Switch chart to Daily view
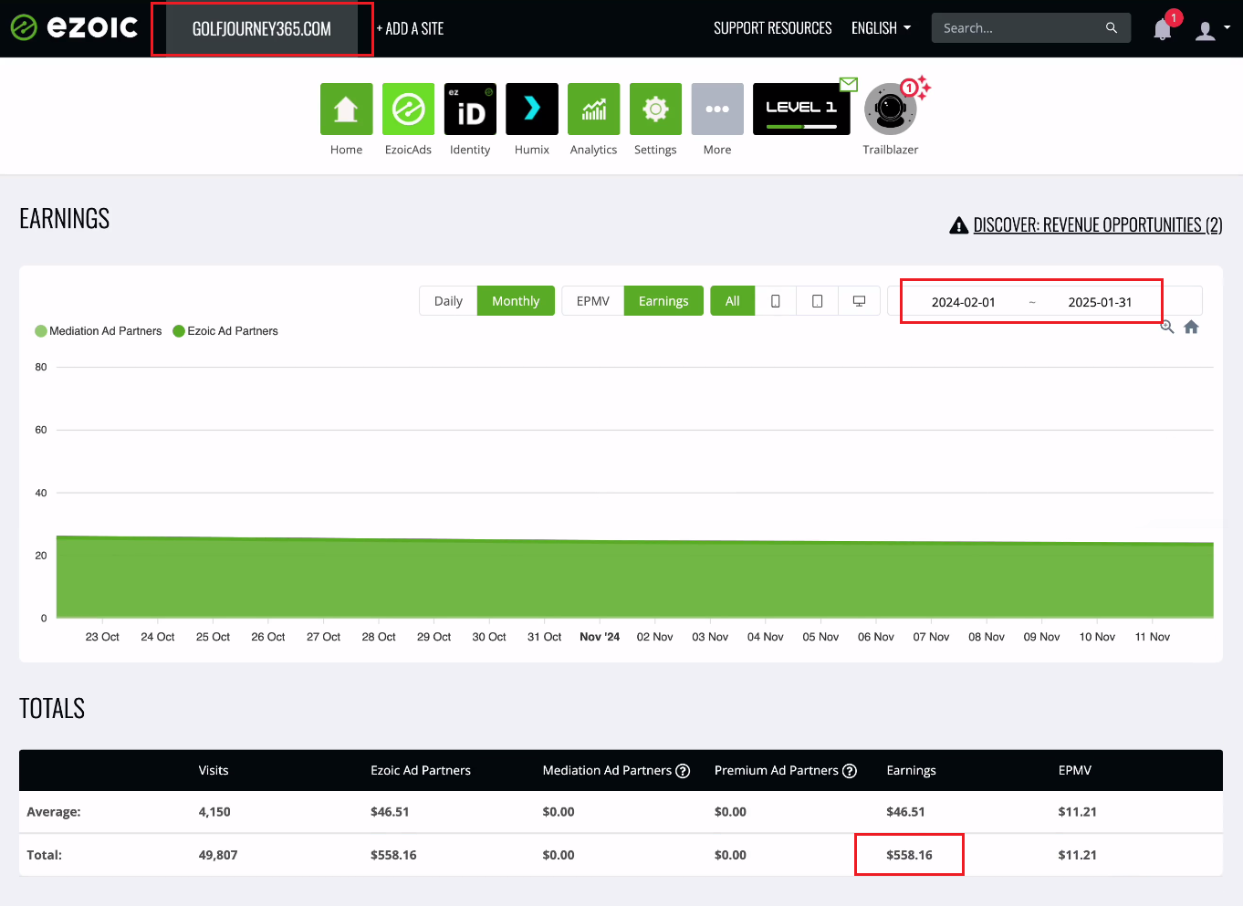 pos(448,301)
